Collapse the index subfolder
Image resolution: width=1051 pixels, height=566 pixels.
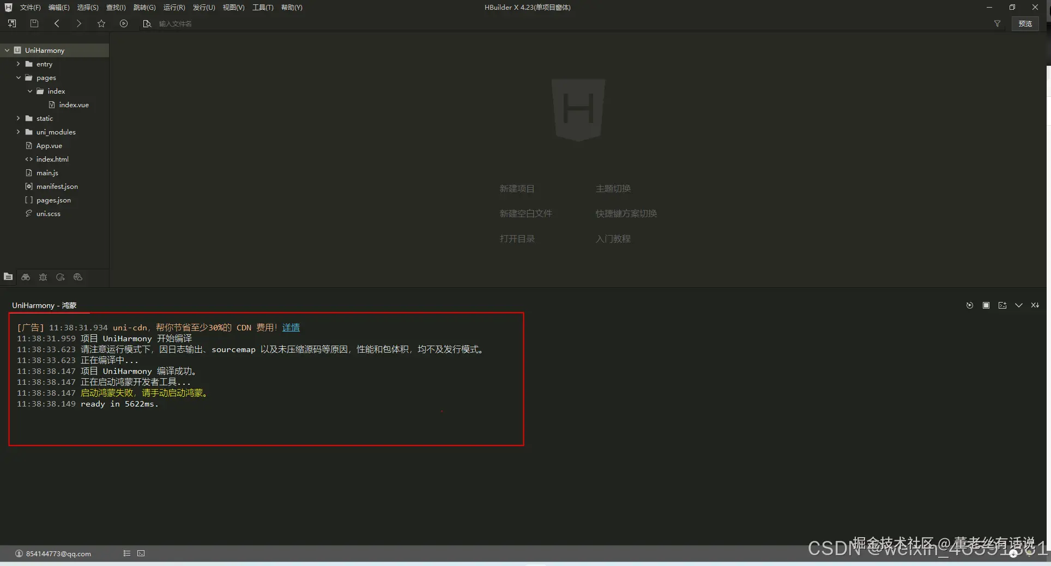coord(30,91)
